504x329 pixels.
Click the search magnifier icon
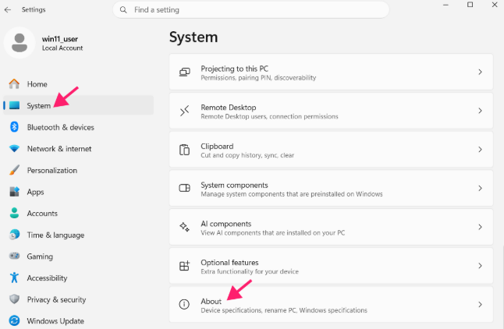pyautogui.click(x=123, y=10)
